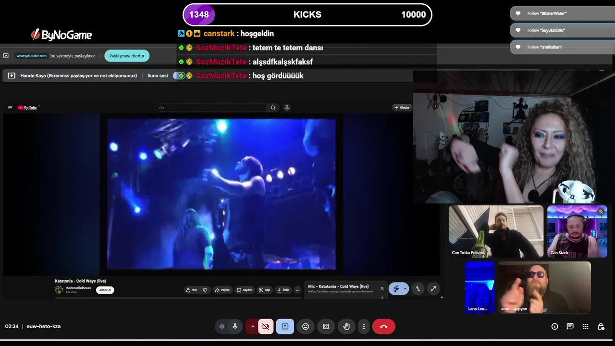
Task: Open the video's three-dot more actions
Action: click(297, 290)
